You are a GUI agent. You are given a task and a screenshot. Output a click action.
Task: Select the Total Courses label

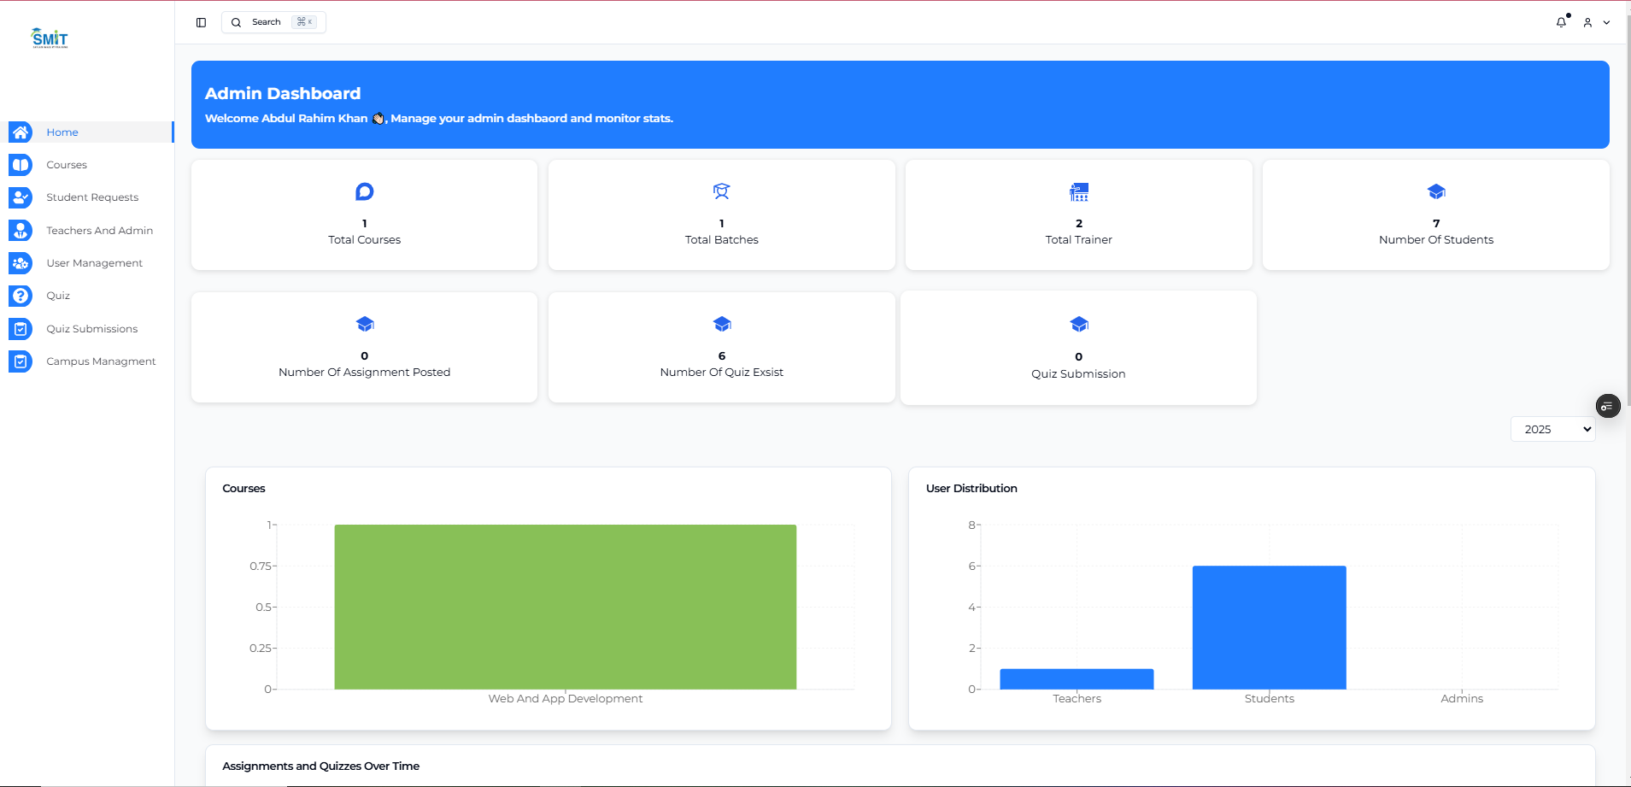pyautogui.click(x=365, y=240)
